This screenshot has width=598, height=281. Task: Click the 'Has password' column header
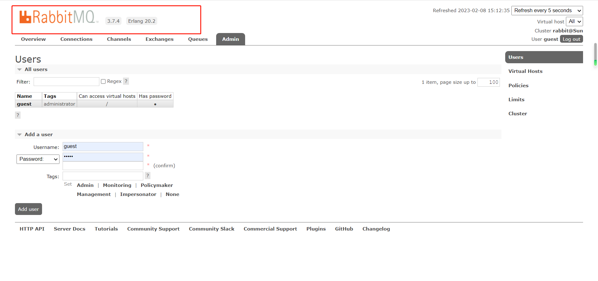click(x=155, y=96)
